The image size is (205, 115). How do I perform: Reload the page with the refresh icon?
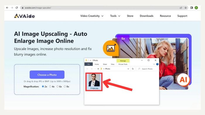[17, 8]
